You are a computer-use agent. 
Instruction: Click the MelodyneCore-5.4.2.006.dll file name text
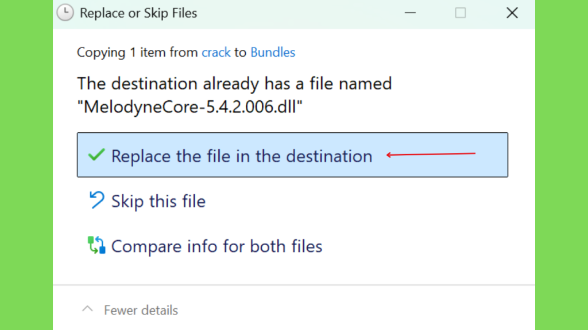coord(189,107)
